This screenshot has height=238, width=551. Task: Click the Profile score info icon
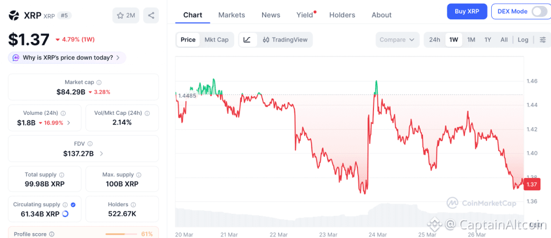point(51,234)
